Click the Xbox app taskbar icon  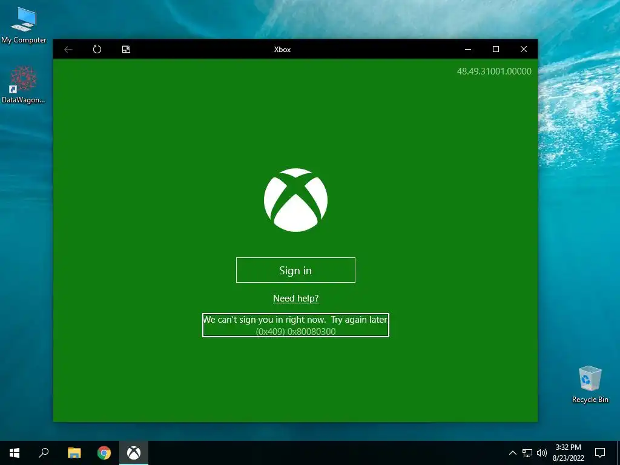[134, 453]
